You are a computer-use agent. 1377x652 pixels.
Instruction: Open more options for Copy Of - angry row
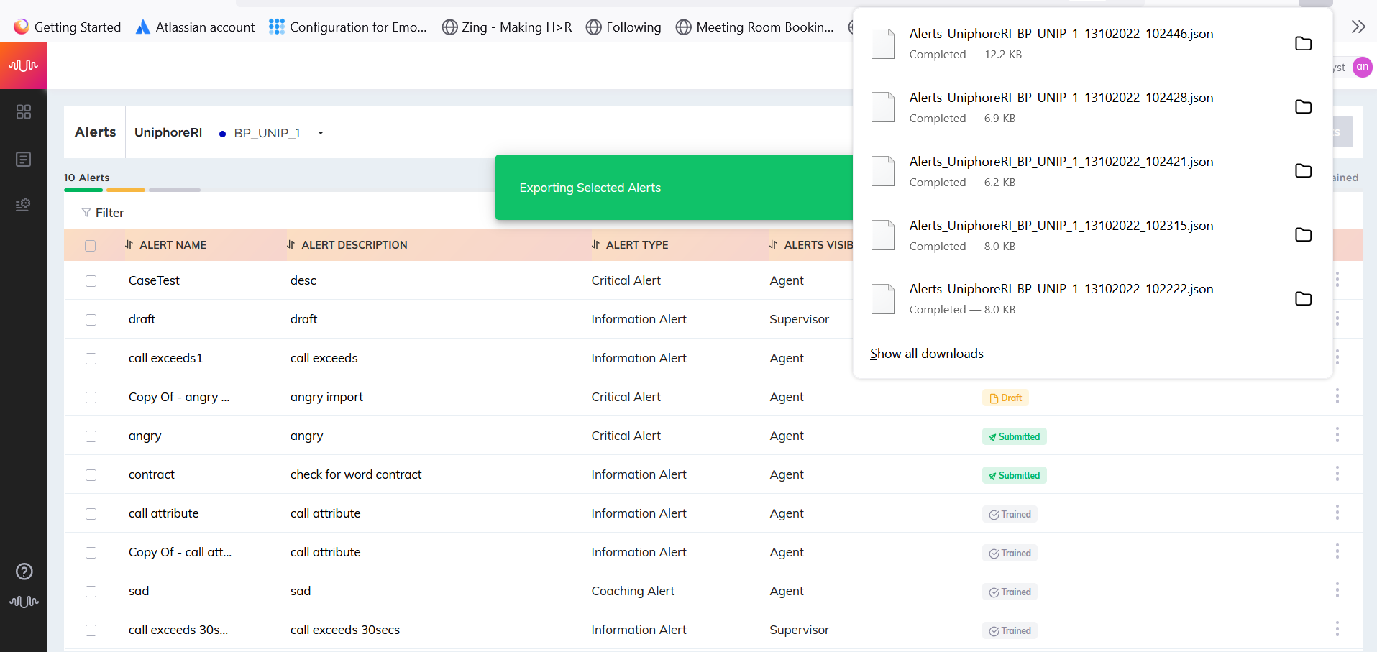[1337, 396]
